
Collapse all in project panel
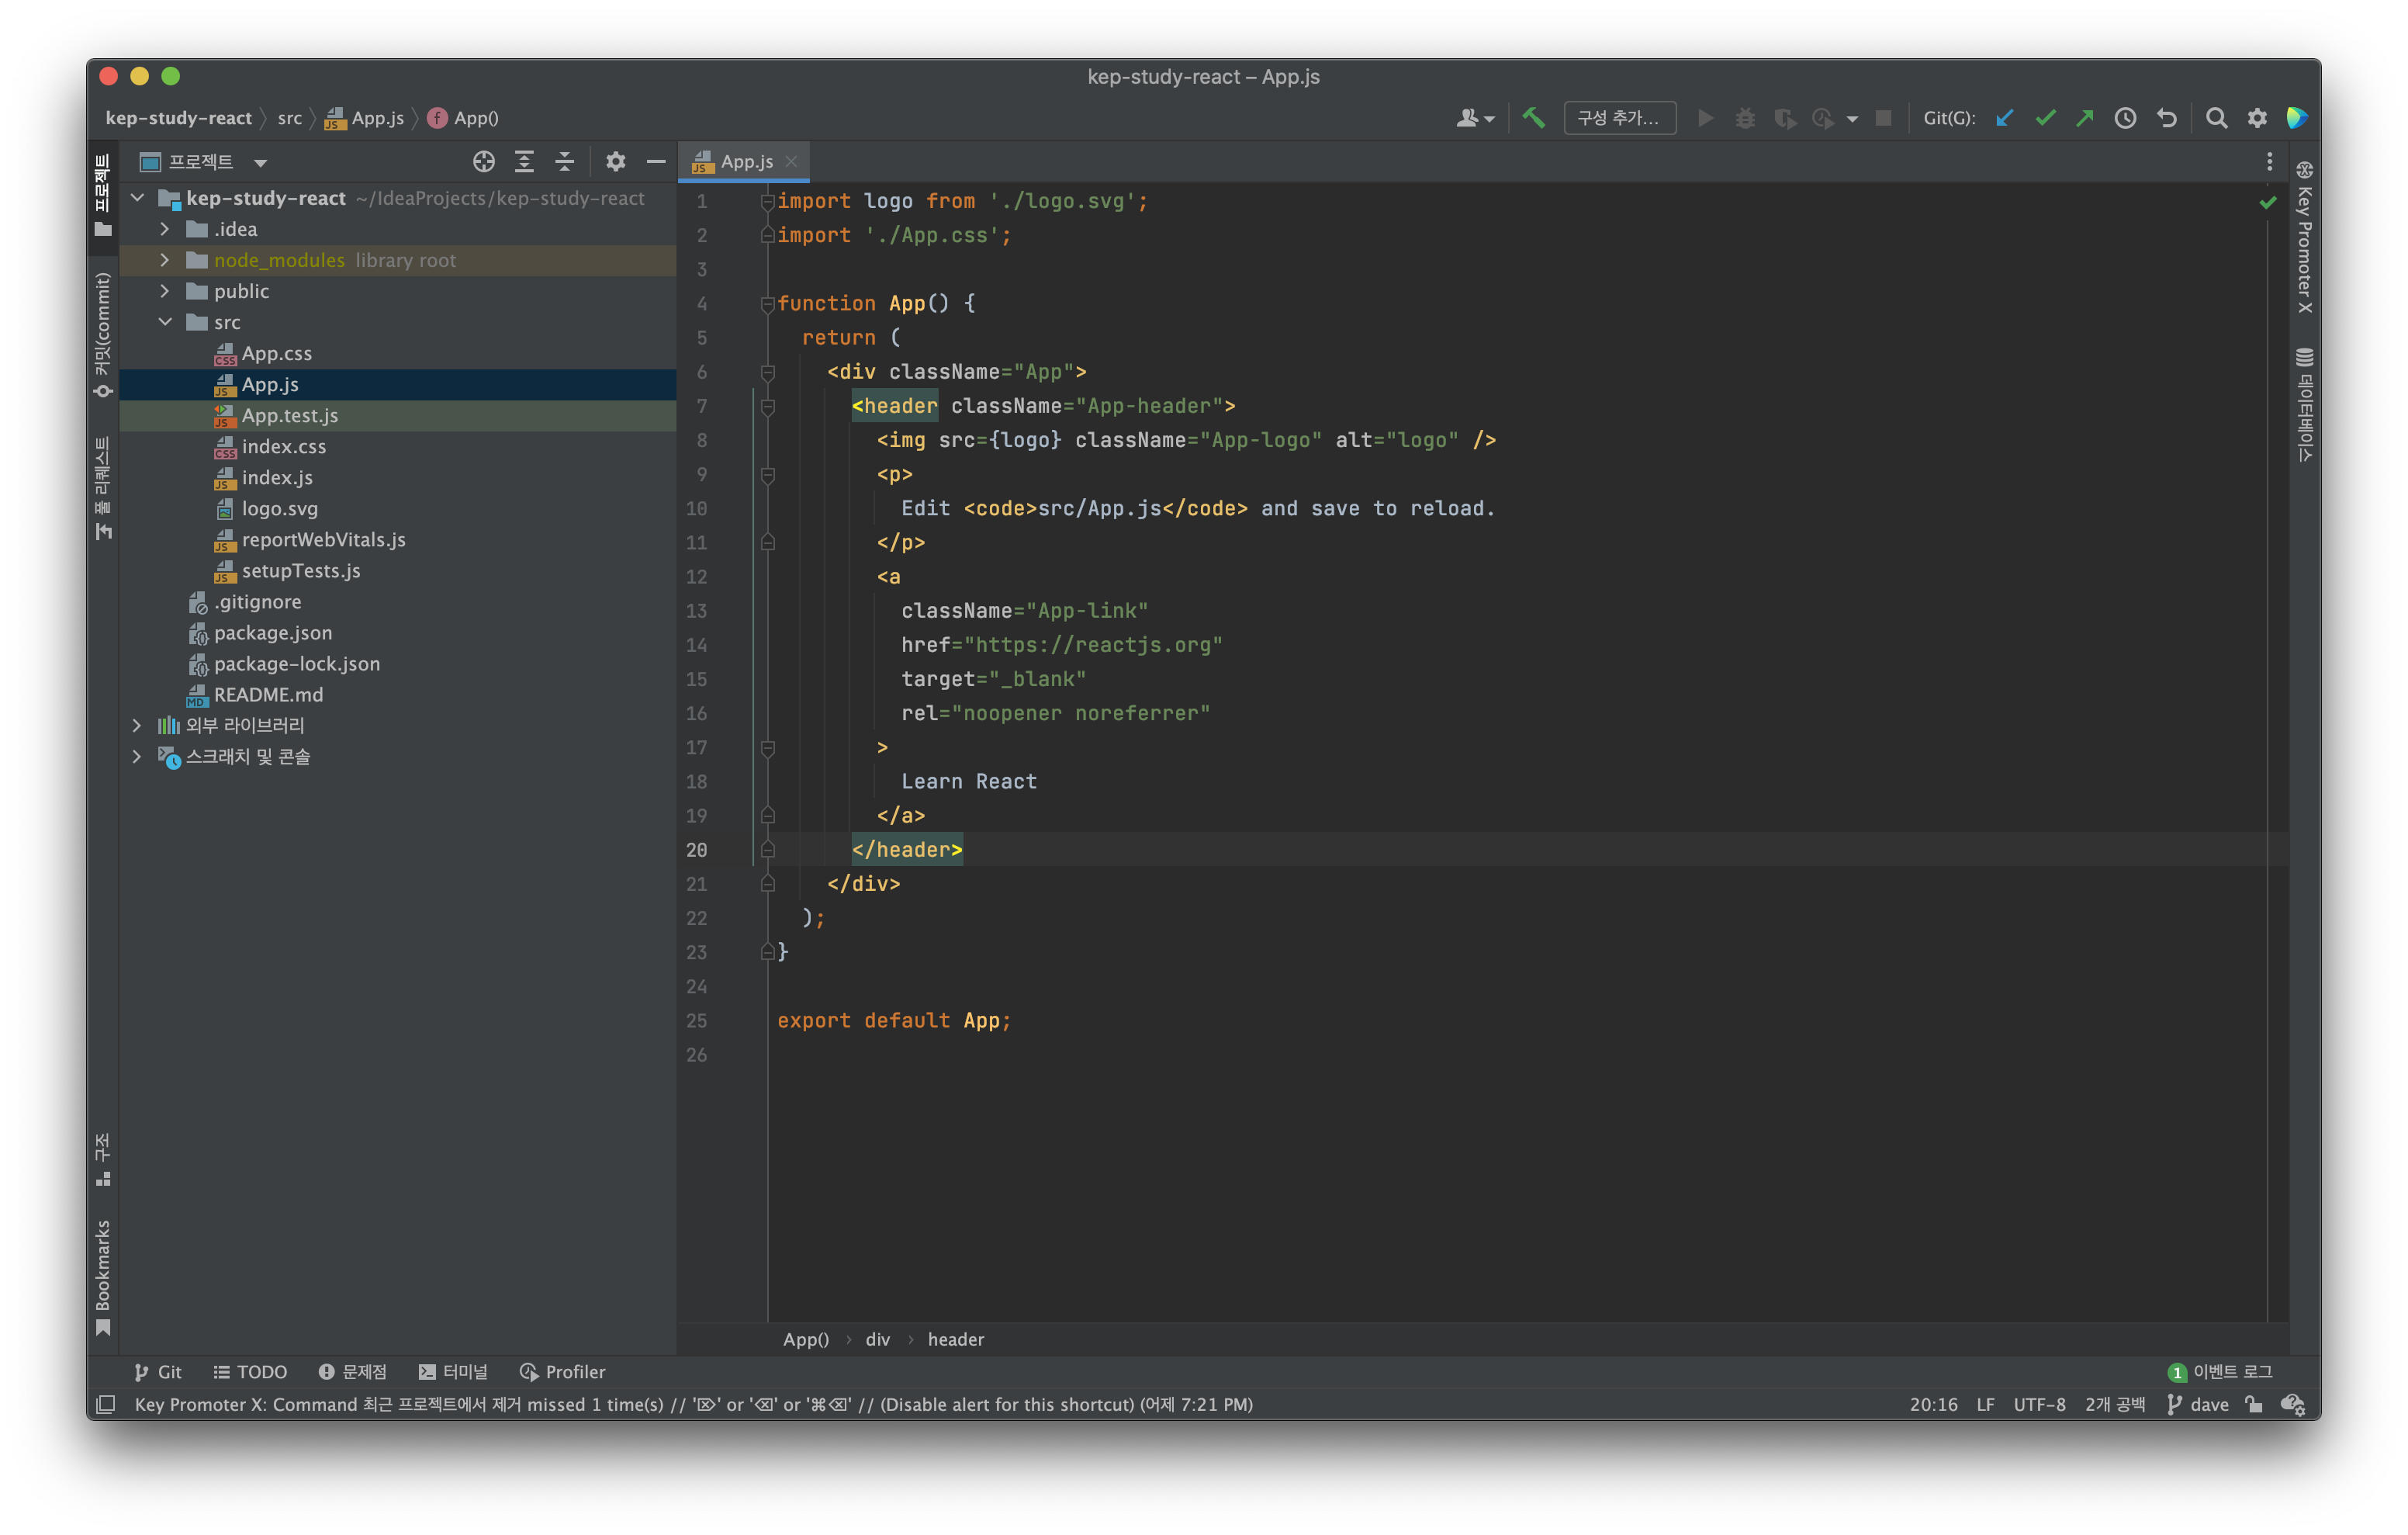click(565, 161)
